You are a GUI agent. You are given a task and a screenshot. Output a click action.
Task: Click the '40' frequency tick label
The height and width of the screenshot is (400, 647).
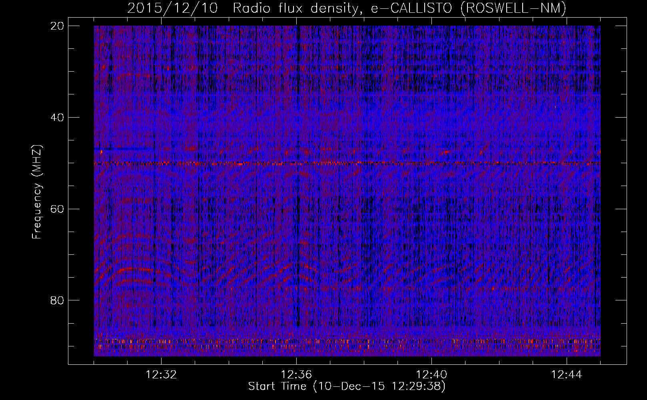57,118
